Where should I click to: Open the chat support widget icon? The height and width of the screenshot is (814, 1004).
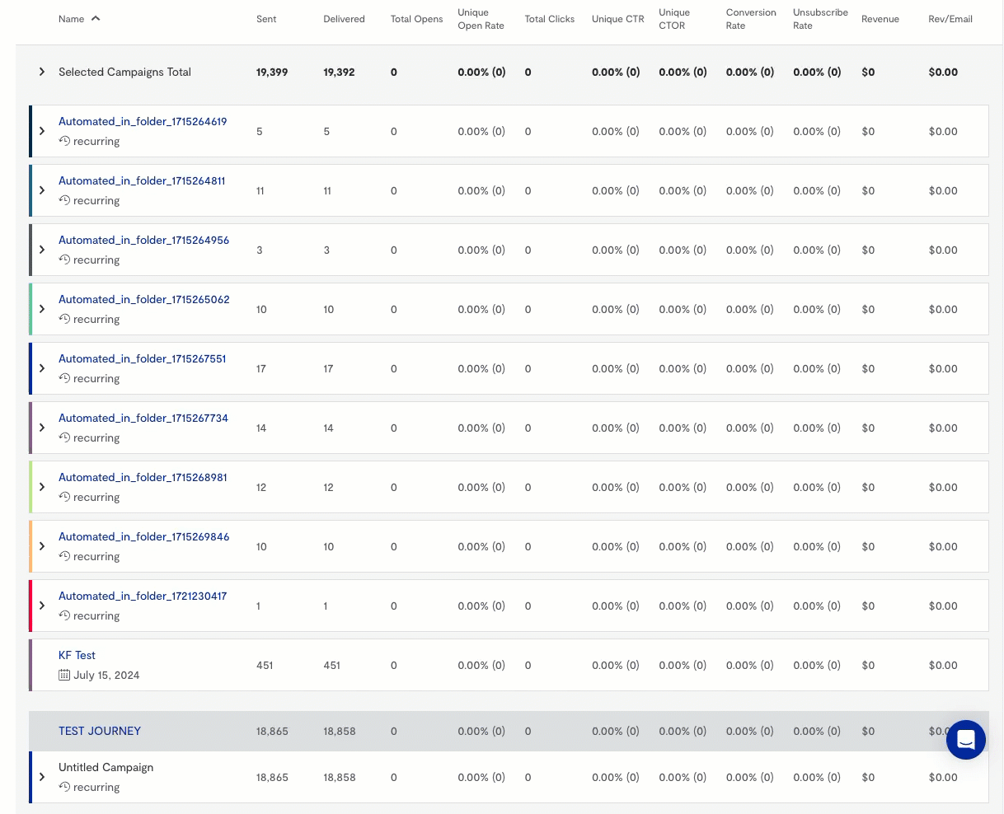(965, 739)
